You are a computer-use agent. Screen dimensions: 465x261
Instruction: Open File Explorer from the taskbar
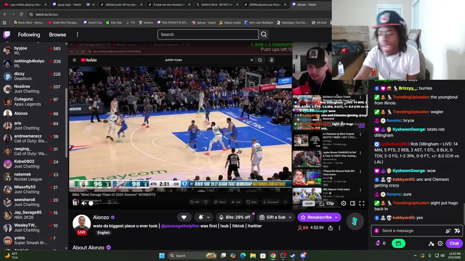pyautogui.click(x=253, y=256)
